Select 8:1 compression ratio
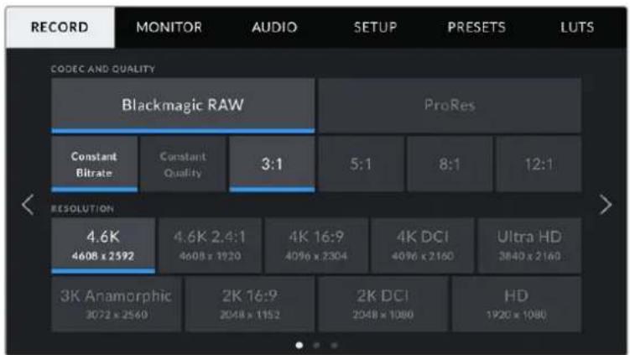630x355 pixels. 450,164
